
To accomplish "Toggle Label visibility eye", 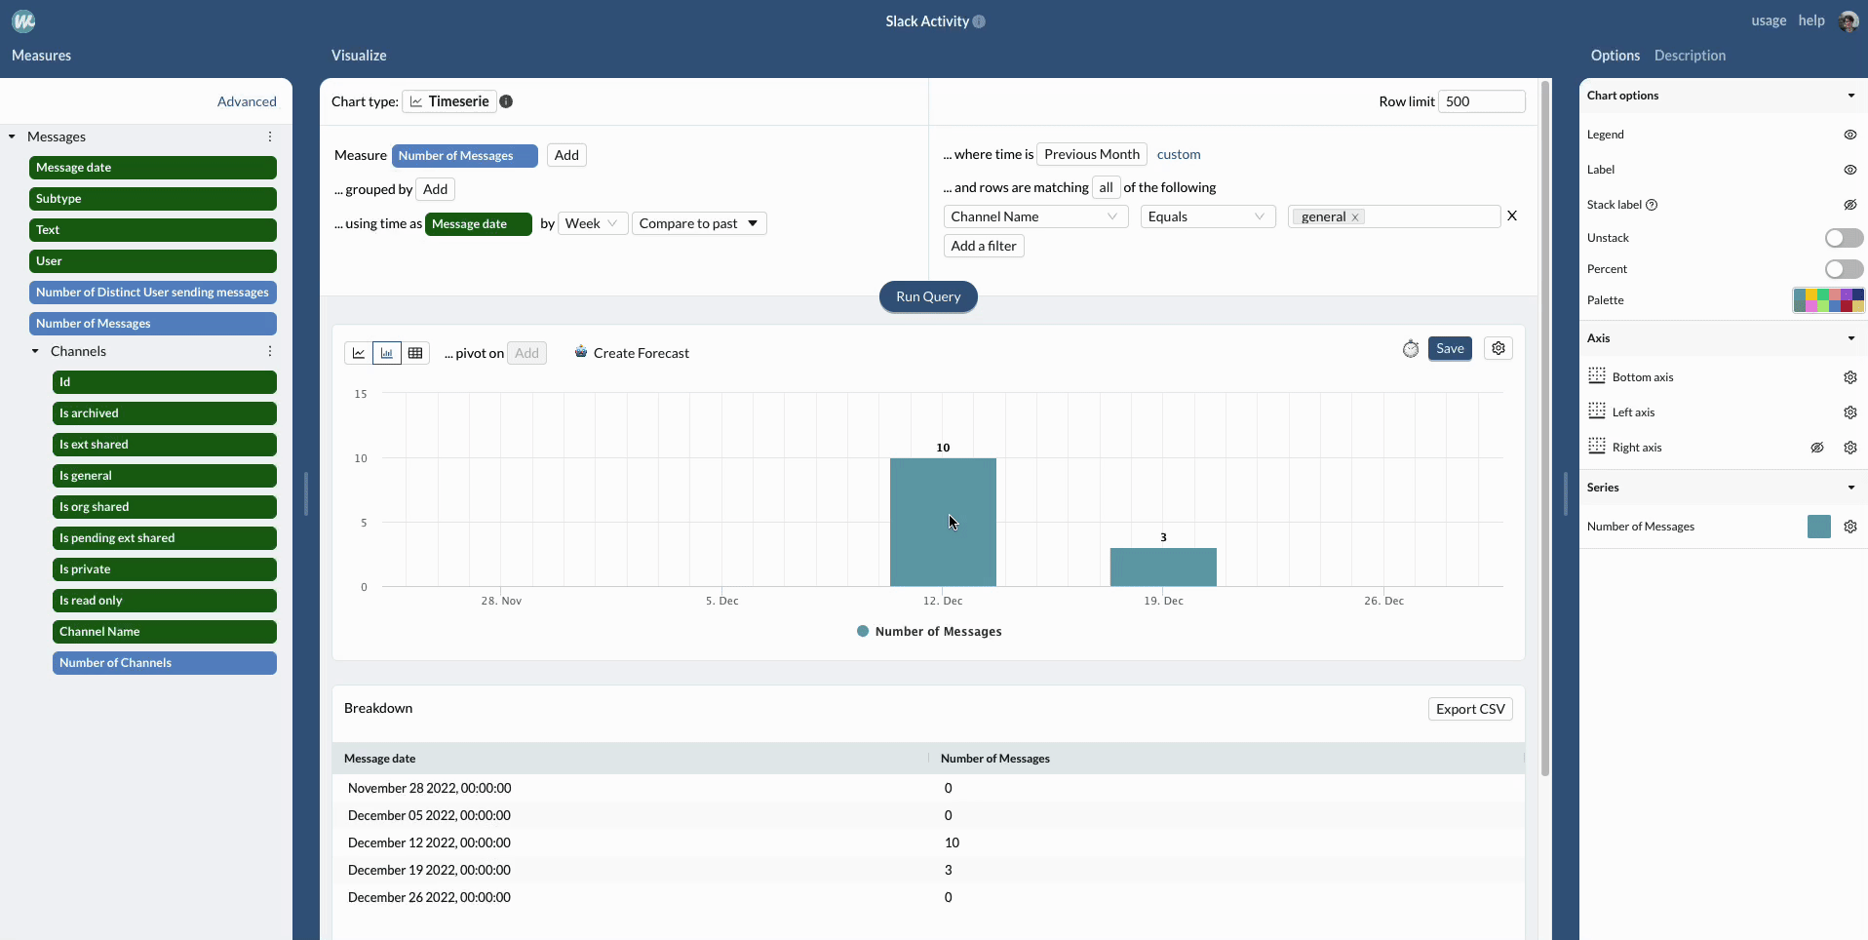I will point(1850,170).
